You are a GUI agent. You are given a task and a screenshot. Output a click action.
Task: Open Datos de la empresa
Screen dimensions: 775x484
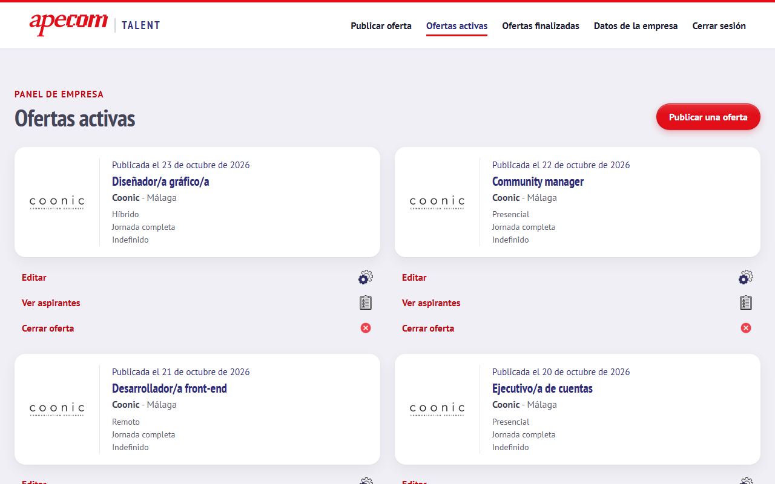pyautogui.click(x=636, y=26)
